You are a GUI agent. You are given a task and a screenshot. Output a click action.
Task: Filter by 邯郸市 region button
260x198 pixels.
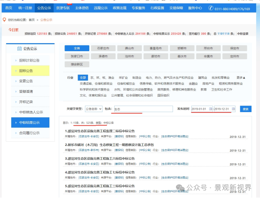click(182, 48)
